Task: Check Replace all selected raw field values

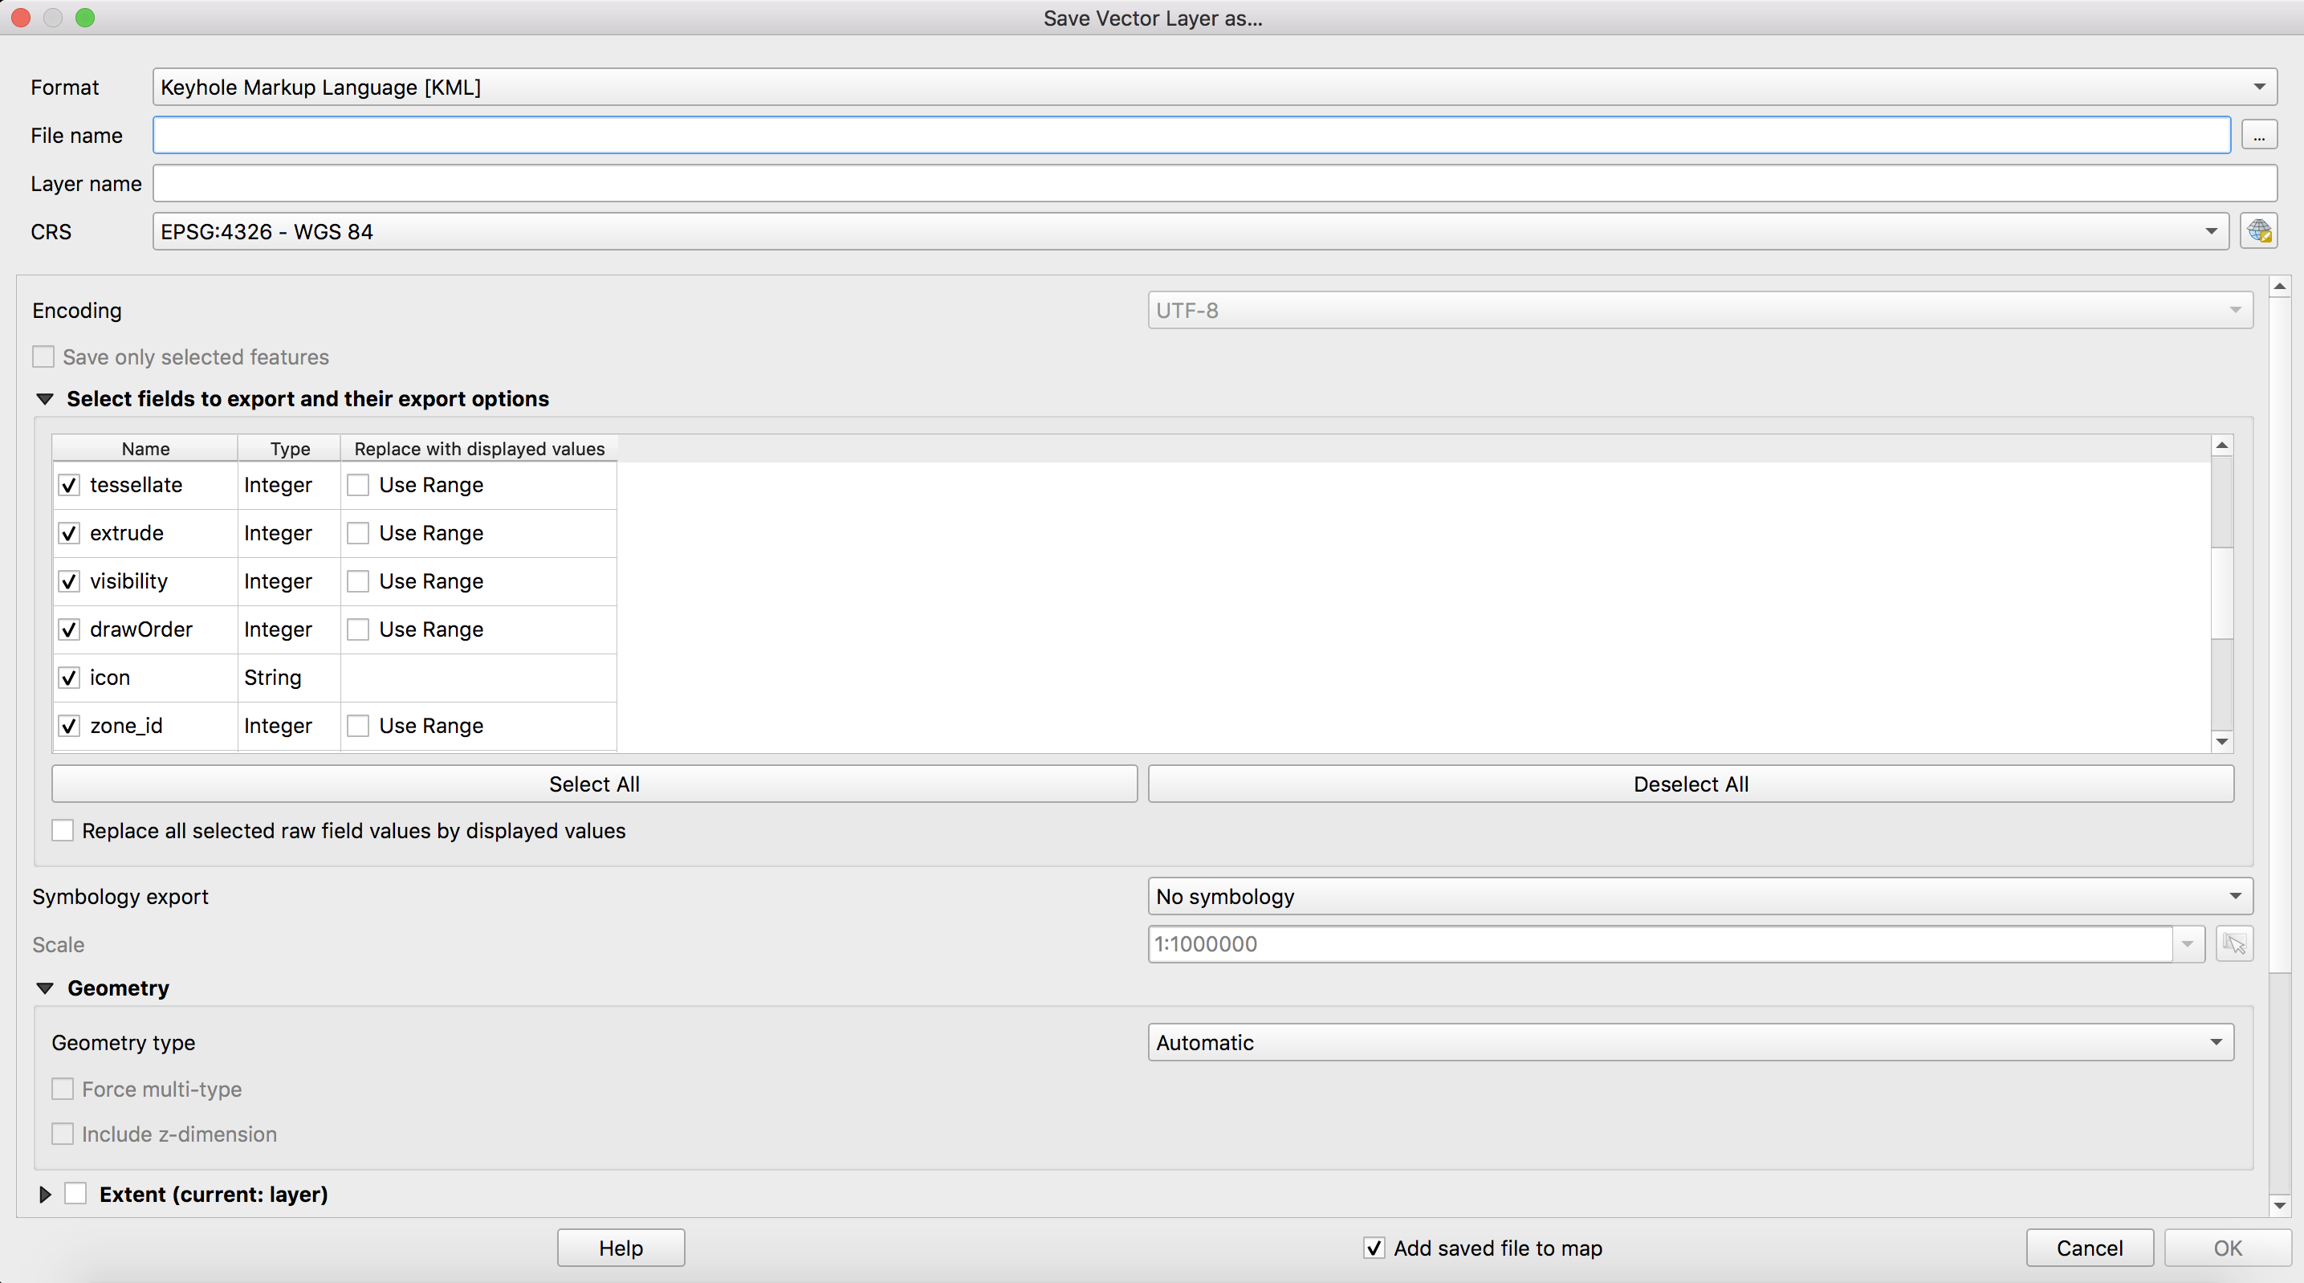Action: [63, 831]
